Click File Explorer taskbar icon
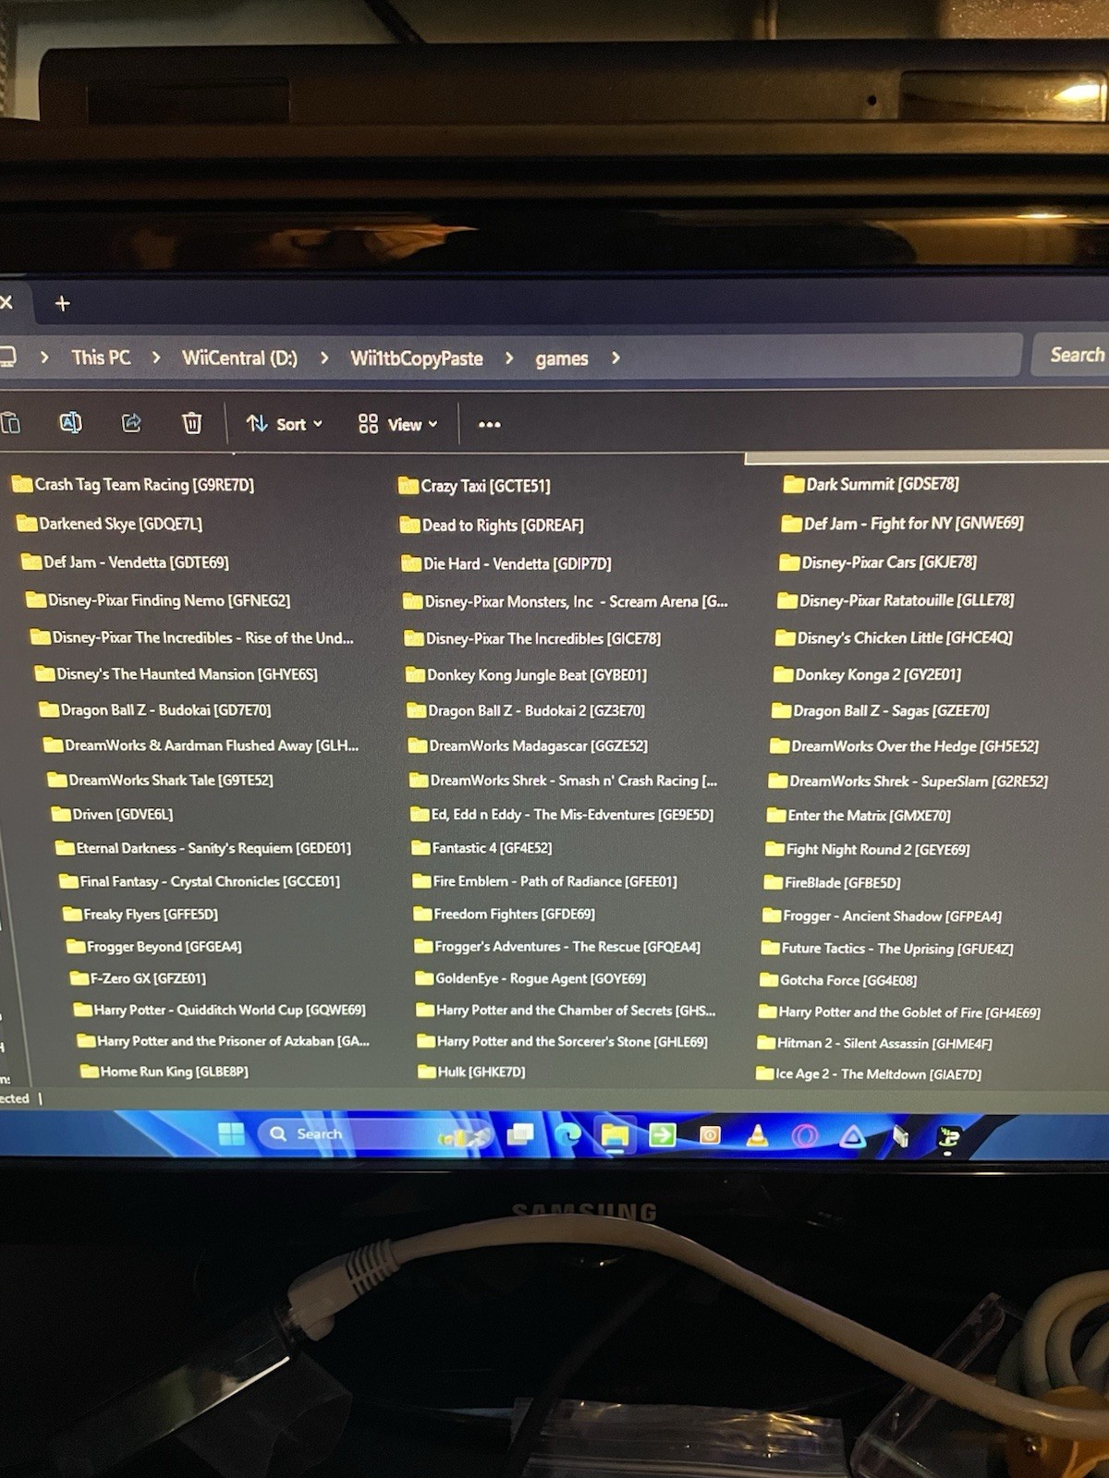 click(x=615, y=1135)
